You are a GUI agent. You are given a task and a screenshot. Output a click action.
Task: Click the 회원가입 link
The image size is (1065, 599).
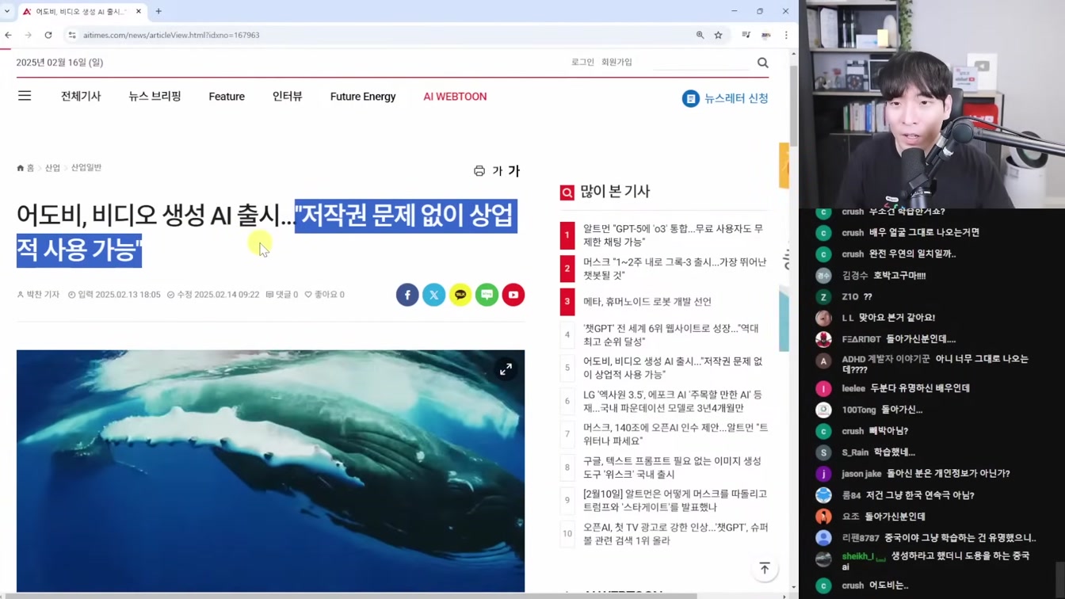pyautogui.click(x=616, y=62)
